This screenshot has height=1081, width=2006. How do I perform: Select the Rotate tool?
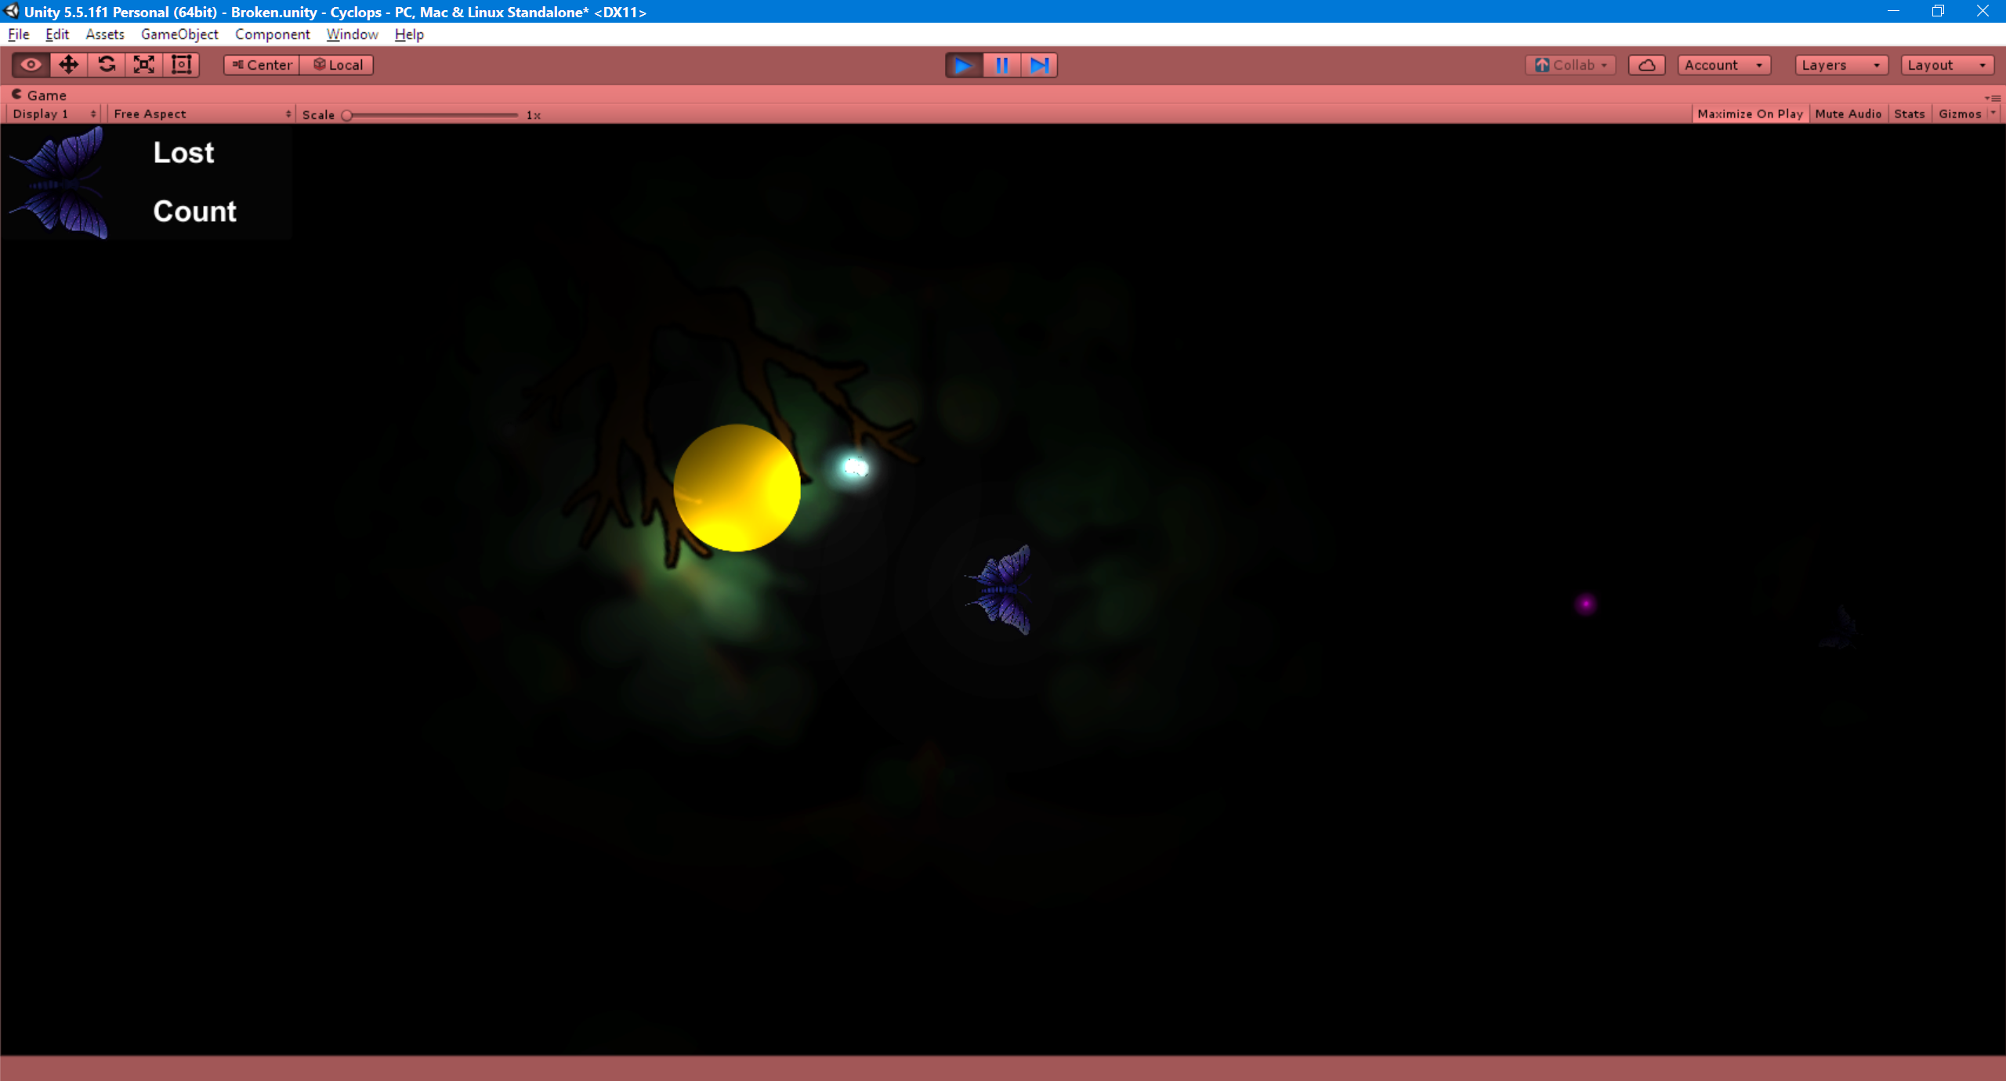click(x=107, y=65)
